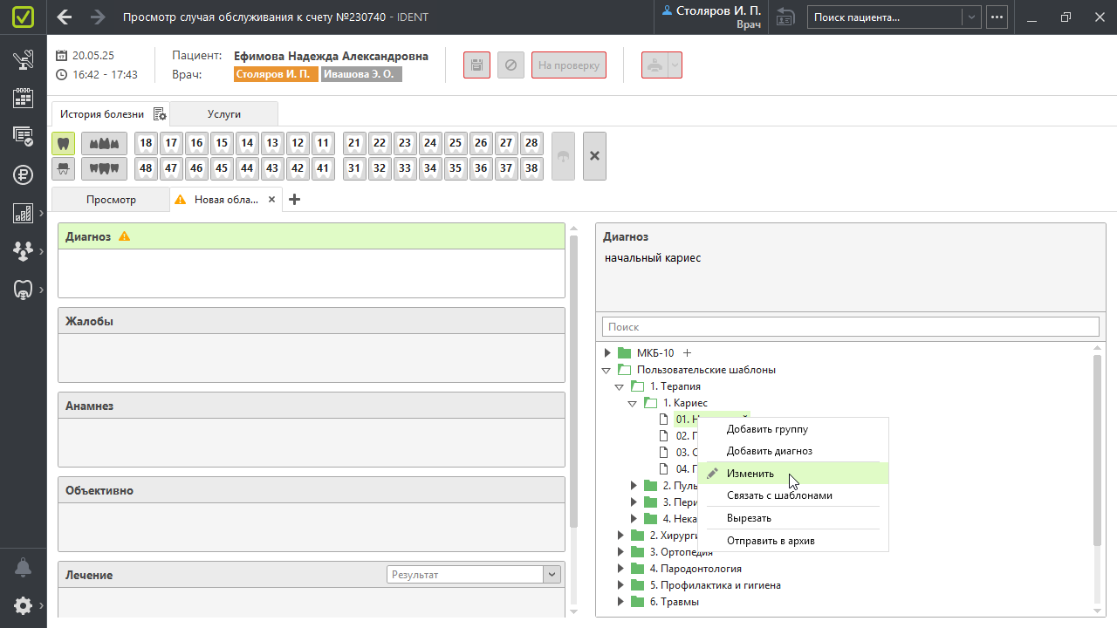
Task: Open the reports chart sidebar icon
Action: point(24,213)
